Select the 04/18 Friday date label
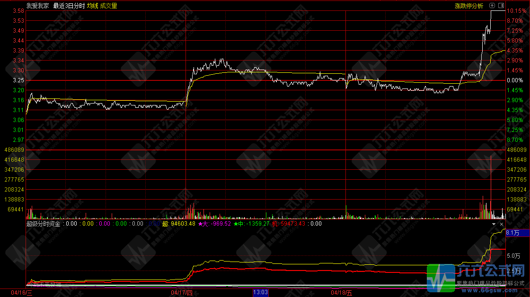This screenshot has height=297, width=530. coord(342,293)
